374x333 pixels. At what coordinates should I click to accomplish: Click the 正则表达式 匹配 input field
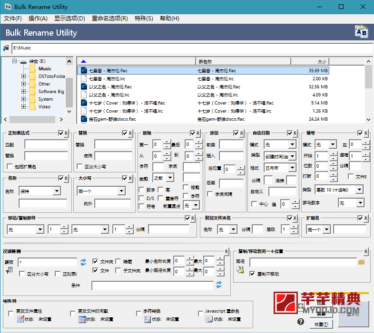46,144
